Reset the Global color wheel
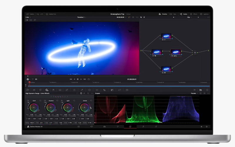This screenshot has height=147, width=235. coord(91,101)
